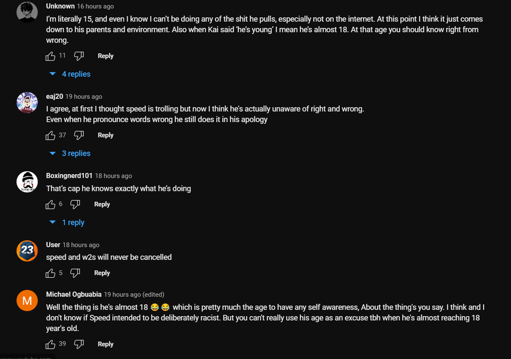This screenshot has width=511, height=359.
Task: Dislike eaj20's comment
Action: [x=79, y=135]
